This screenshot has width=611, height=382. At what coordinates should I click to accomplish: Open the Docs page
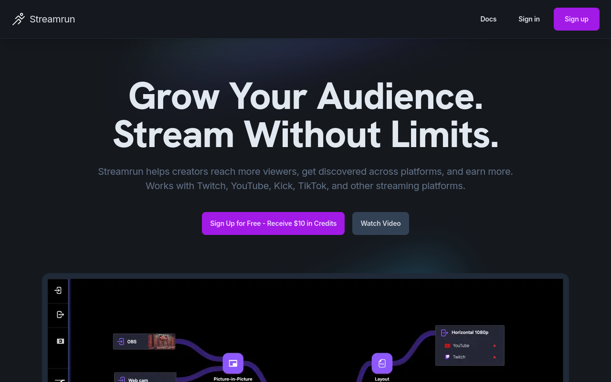pyautogui.click(x=488, y=19)
